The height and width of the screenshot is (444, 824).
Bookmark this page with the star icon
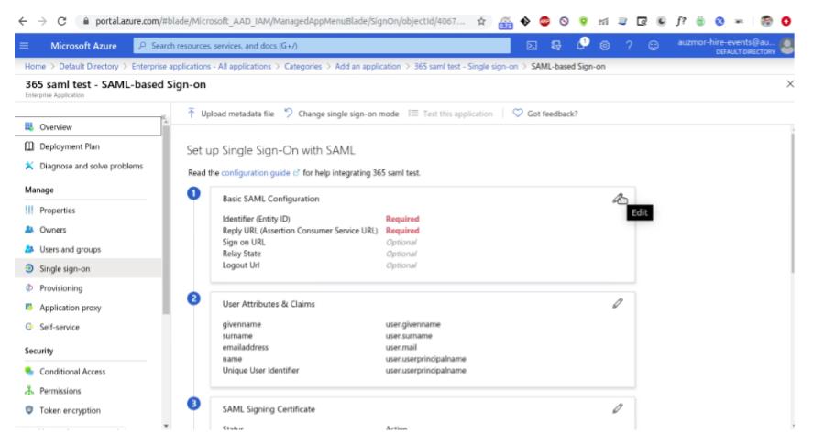point(481,21)
